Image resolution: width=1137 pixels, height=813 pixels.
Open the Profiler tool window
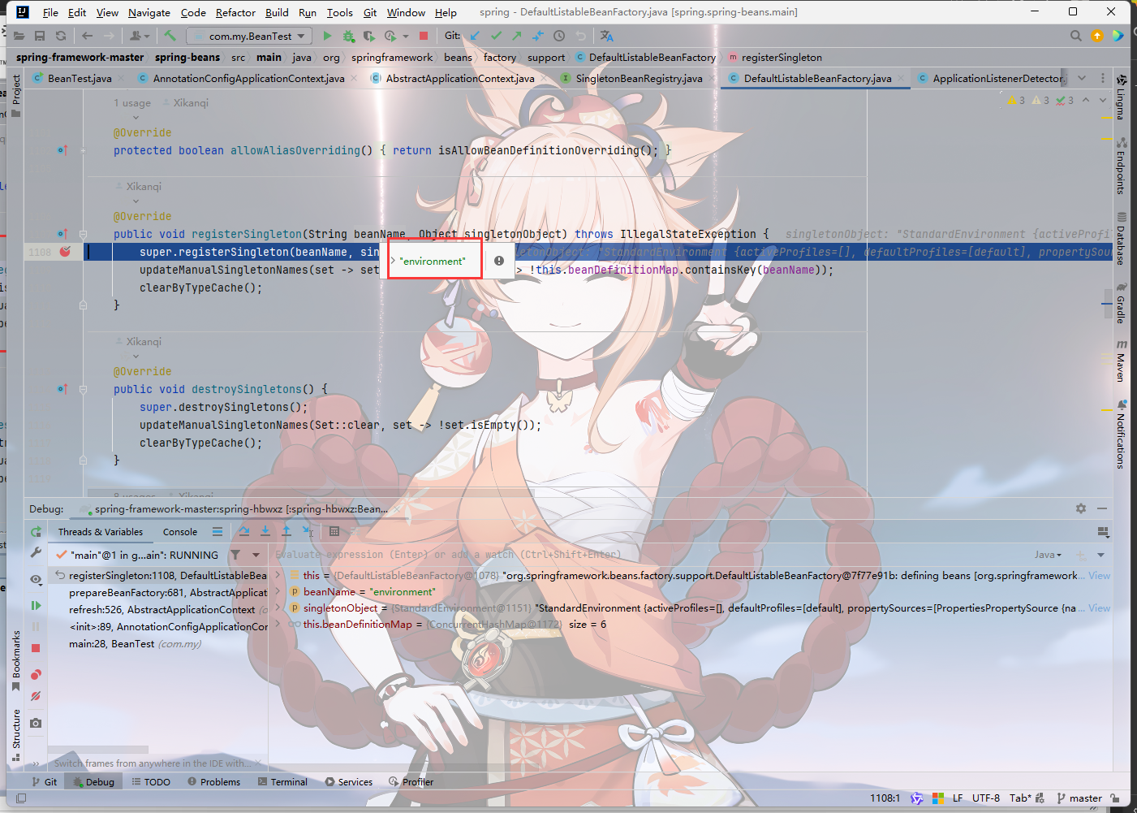[x=411, y=782]
